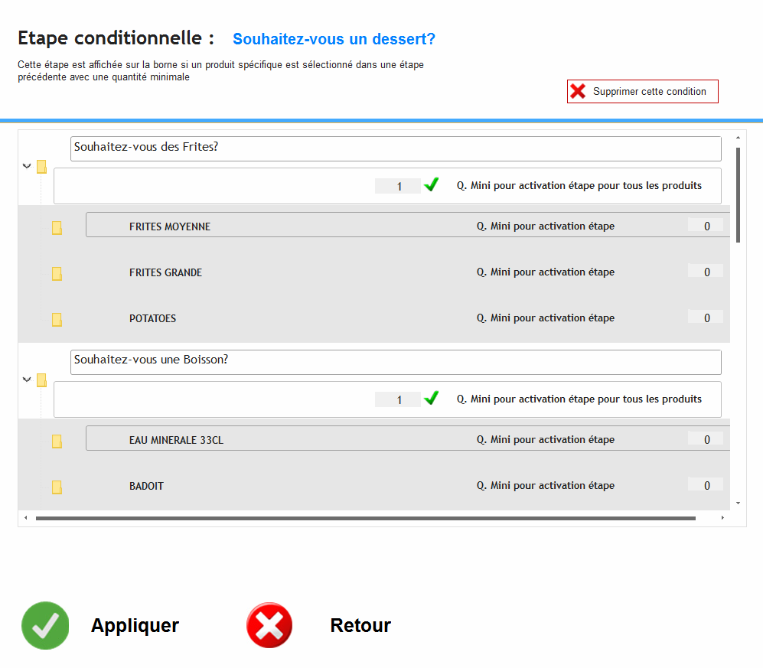Select the folder icon beside POTATOES
The image size is (763, 668).
click(x=57, y=320)
